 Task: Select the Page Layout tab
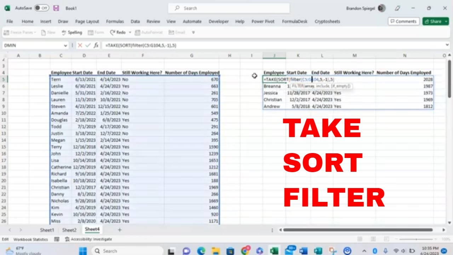pyautogui.click(x=87, y=21)
